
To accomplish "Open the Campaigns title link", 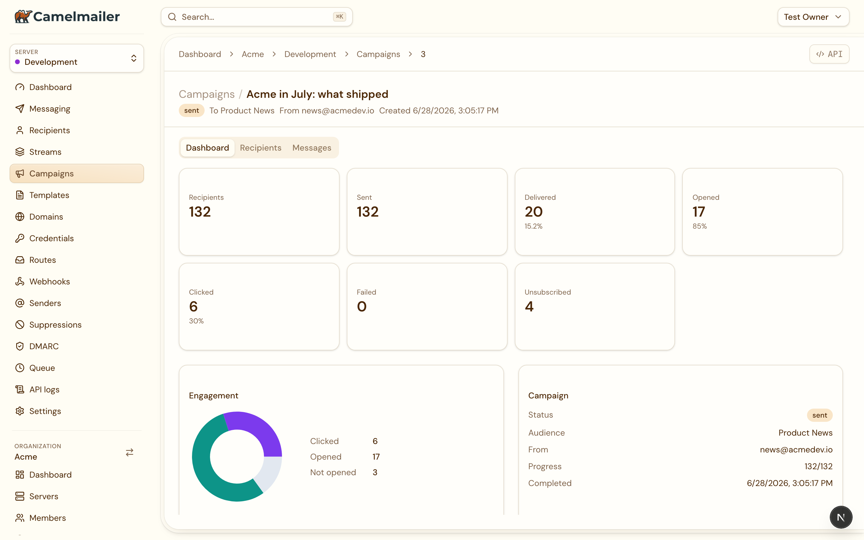I will pyautogui.click(x=207, y=94).
